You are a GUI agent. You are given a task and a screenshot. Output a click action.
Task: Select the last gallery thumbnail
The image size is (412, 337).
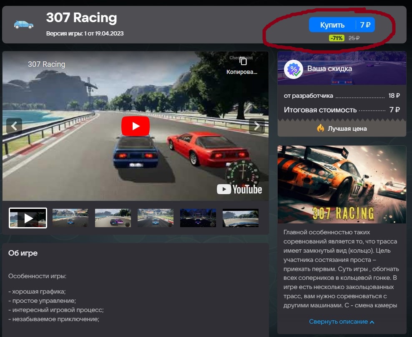click(x=241, y=218)
